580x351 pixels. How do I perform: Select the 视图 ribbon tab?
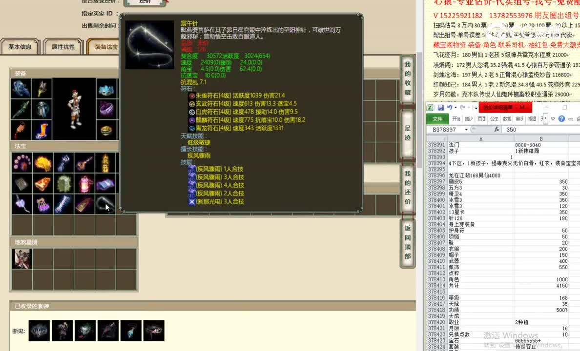[x=532, y=119]
